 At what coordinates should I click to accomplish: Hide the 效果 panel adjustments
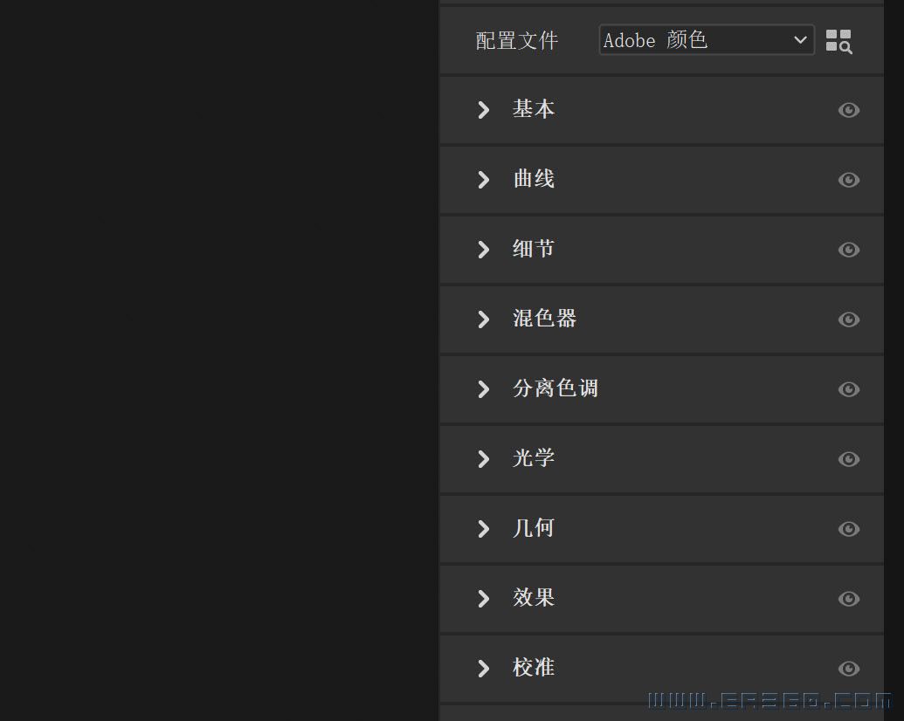848,599
